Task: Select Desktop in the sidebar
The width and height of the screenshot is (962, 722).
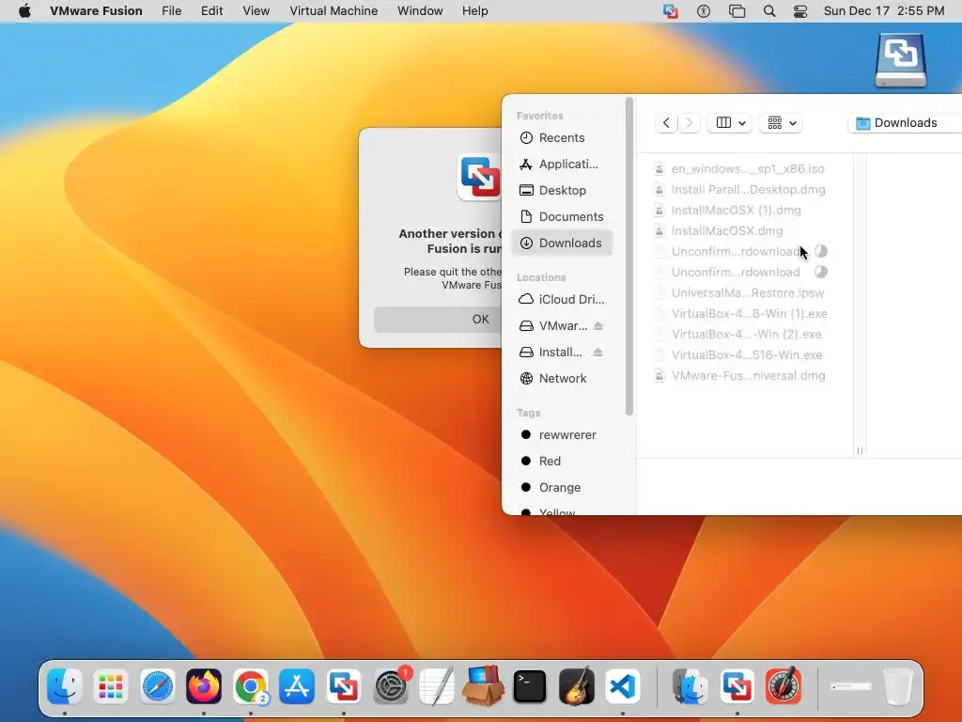Action: point(562,190)
